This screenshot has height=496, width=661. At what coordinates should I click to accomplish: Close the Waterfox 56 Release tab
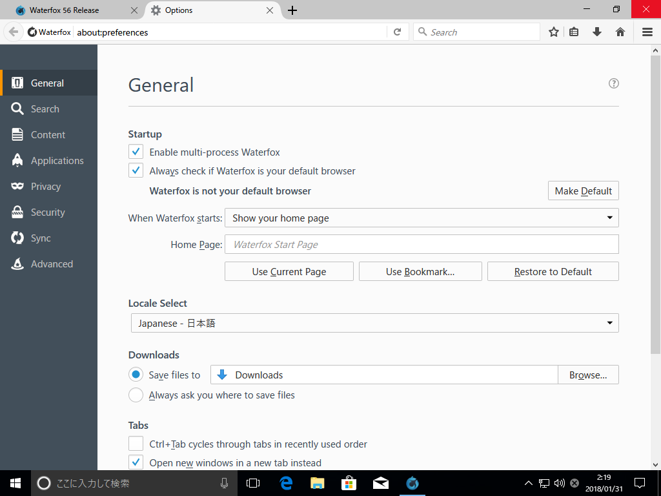(x=134, y=10)
